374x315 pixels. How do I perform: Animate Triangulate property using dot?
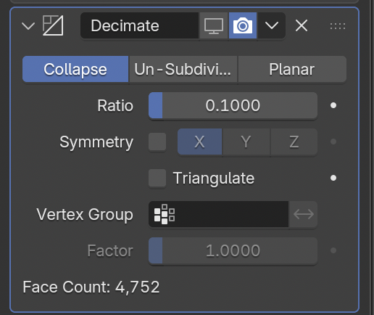click(333, 178)
